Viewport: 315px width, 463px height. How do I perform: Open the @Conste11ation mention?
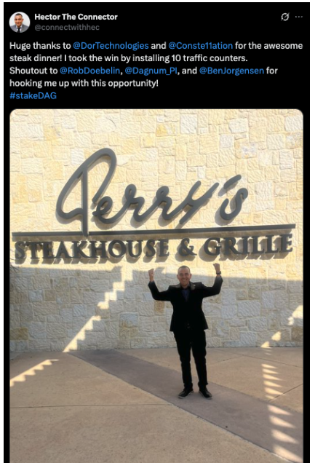tap(200, 46)
